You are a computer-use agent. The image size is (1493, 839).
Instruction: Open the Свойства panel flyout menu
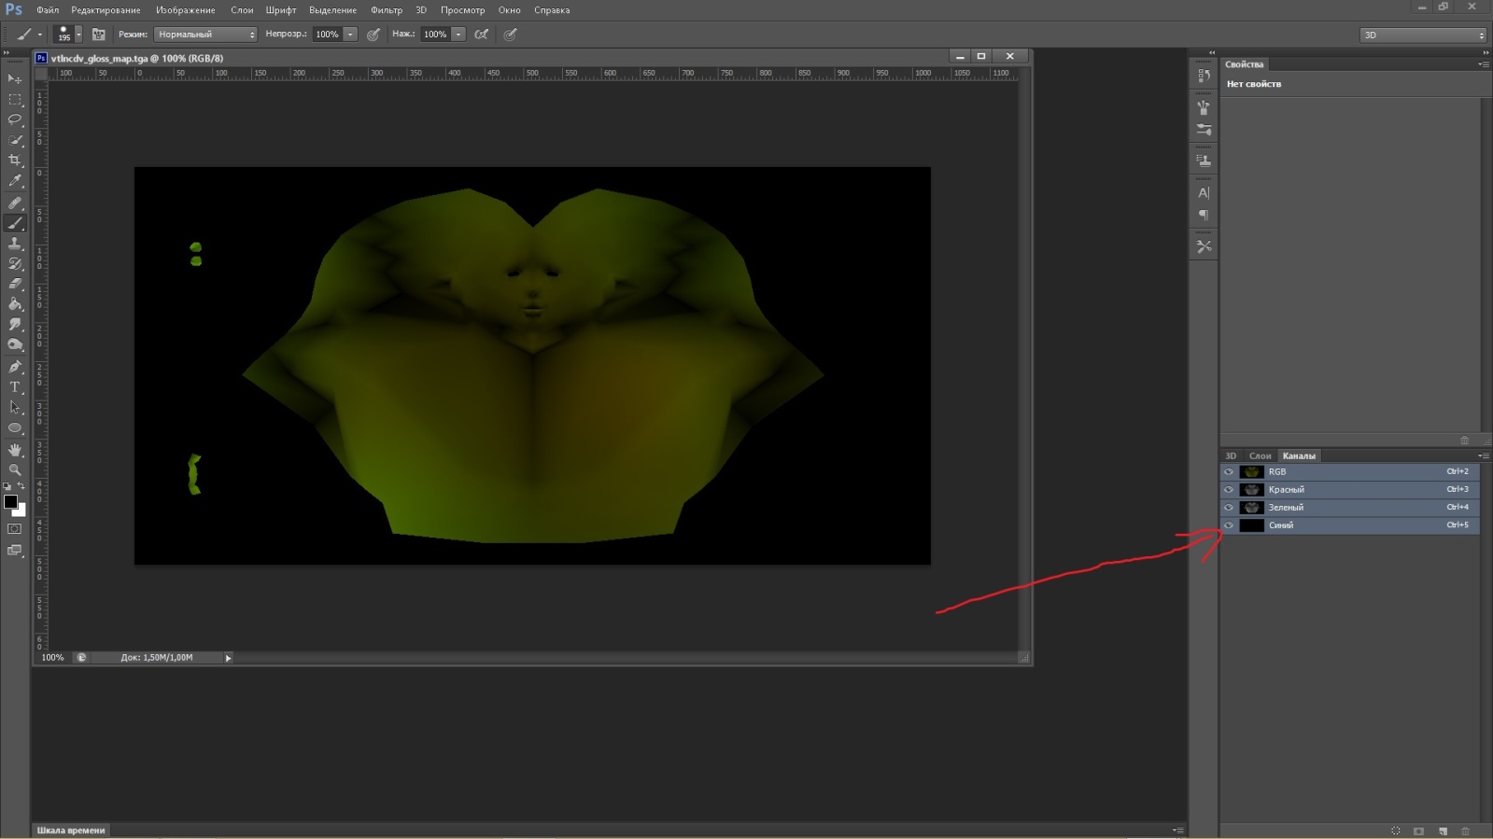coord(1483,64)
